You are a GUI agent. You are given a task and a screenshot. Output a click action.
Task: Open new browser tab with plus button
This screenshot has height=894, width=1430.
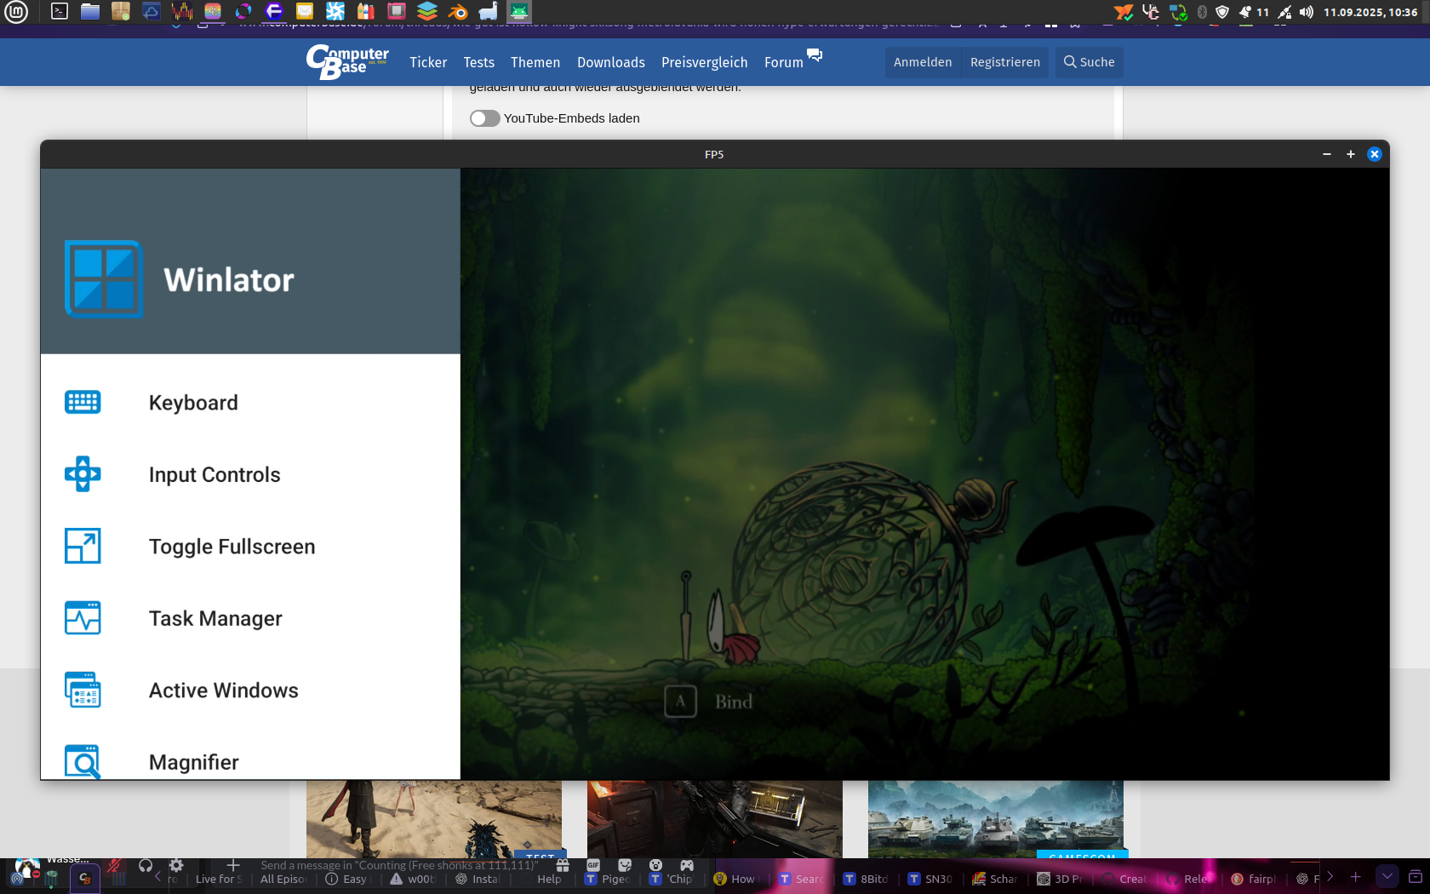pos(1356,877)
